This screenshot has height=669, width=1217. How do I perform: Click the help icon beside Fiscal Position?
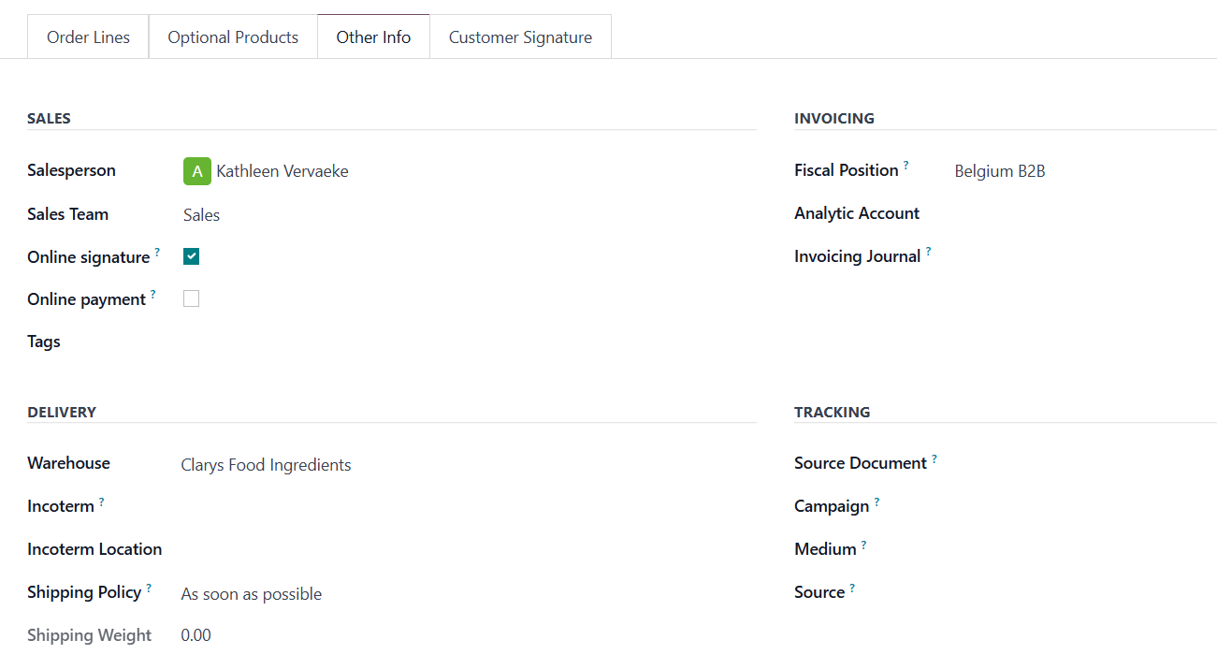point(906,166)
